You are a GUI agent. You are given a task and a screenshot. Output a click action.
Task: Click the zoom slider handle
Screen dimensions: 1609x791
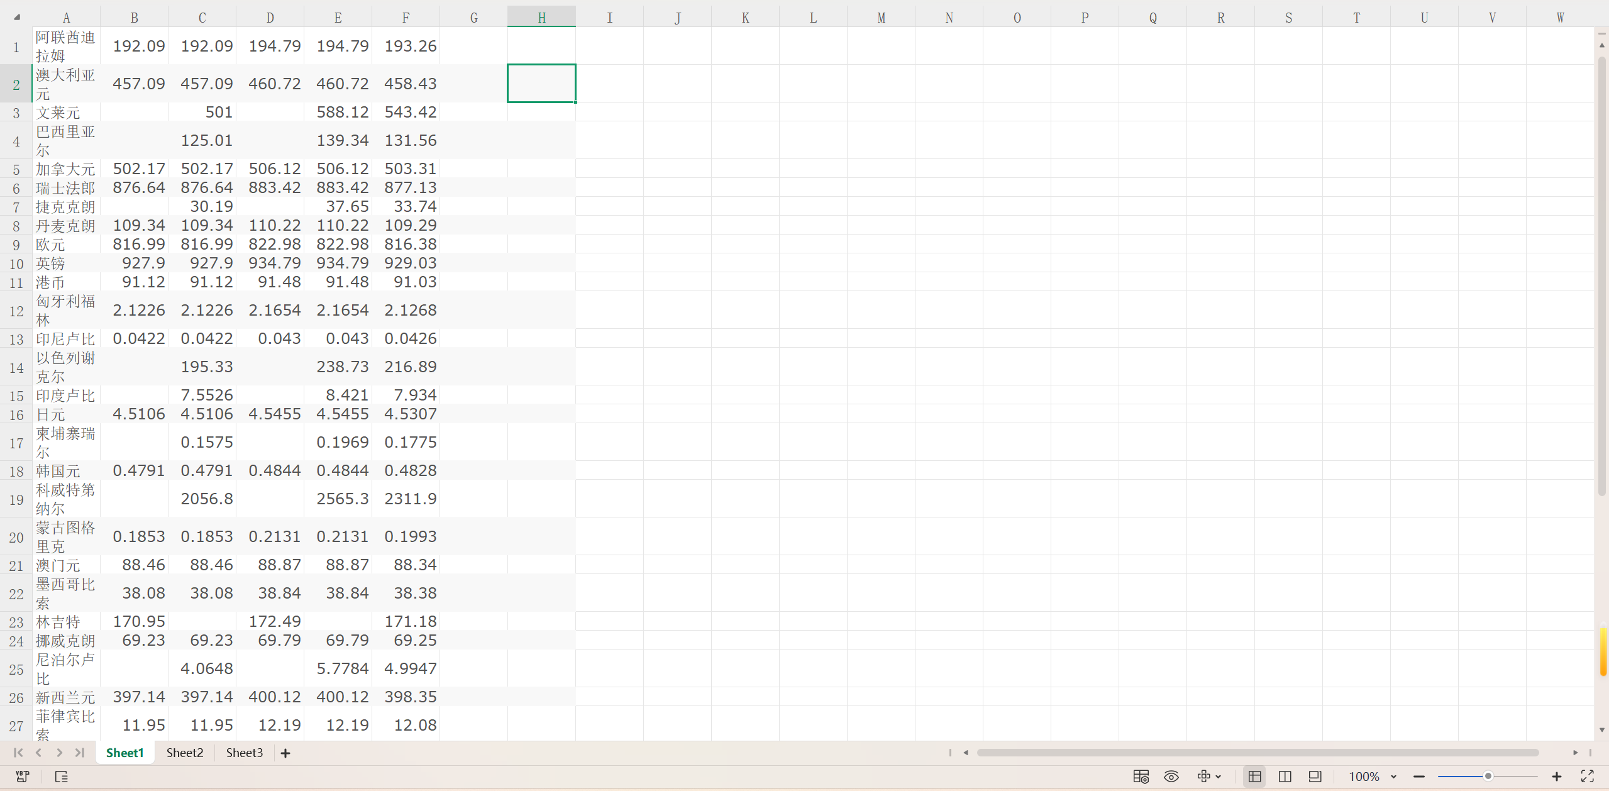[1488, 777]
